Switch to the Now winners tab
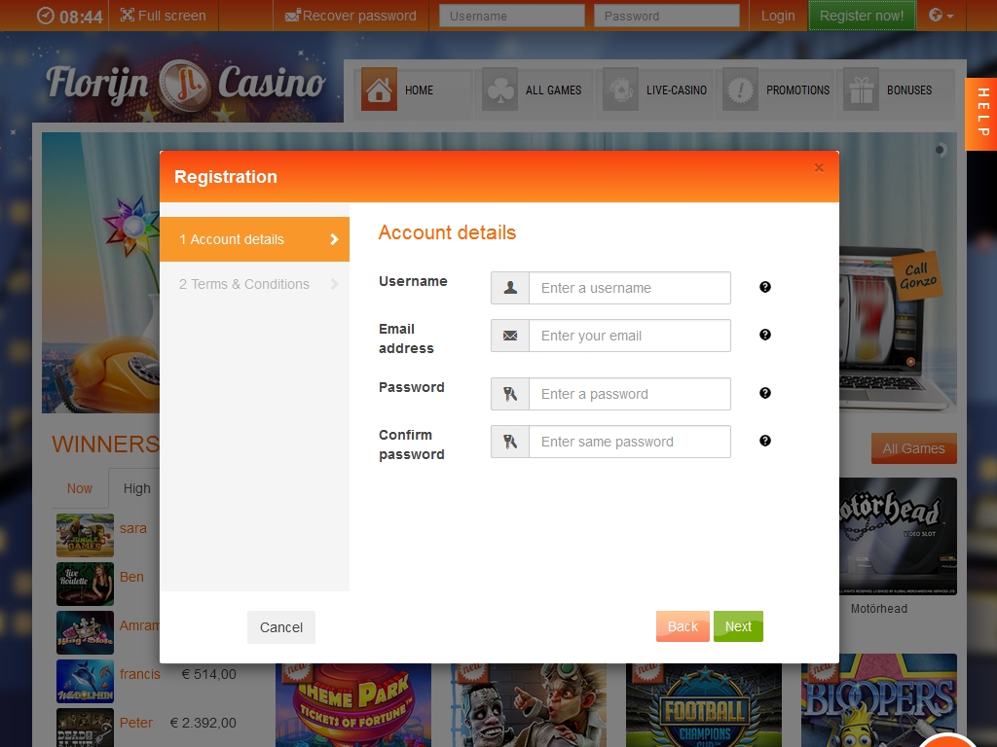Image resolution: width=997 pixels, height=747 pixels. click(x=80, y=488)
